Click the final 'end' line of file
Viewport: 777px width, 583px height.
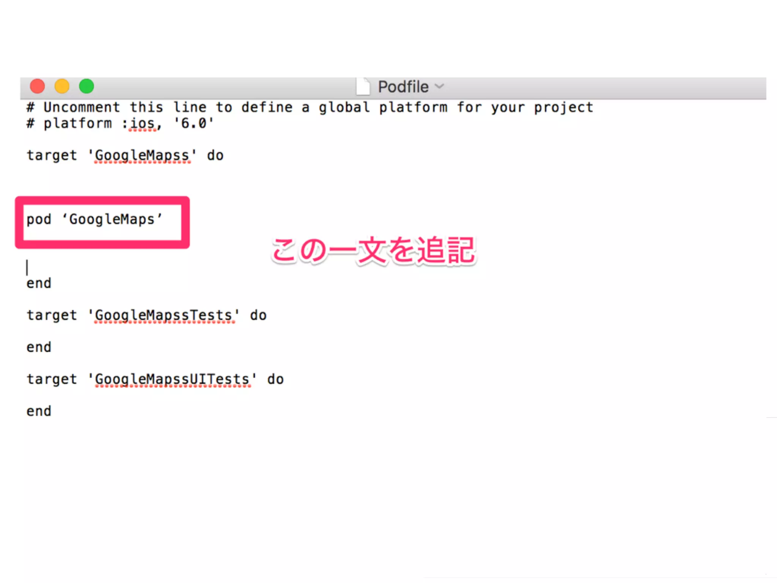39,411
